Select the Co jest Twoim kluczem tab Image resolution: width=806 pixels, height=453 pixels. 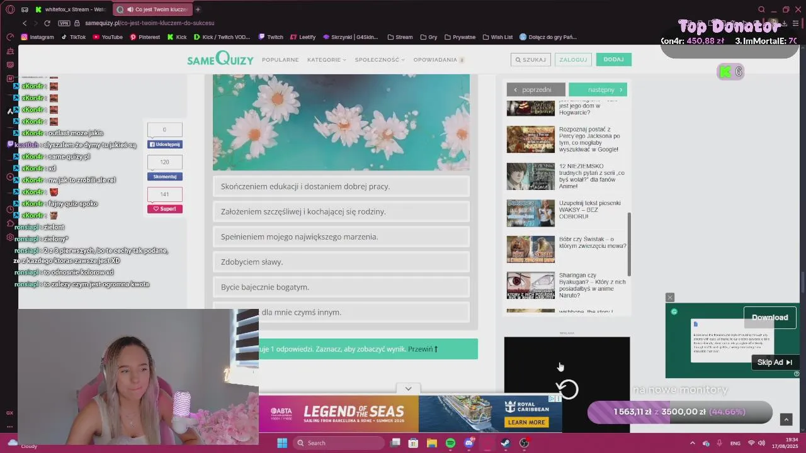tap(152, 9)
